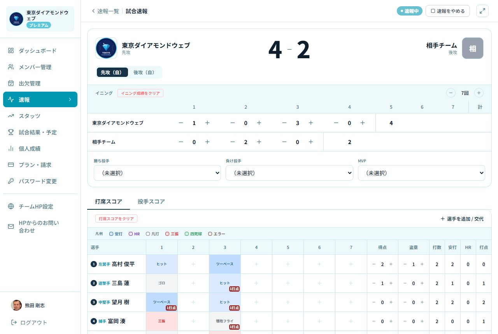Increase 高村 俊平 得点 count

point(391,264)
